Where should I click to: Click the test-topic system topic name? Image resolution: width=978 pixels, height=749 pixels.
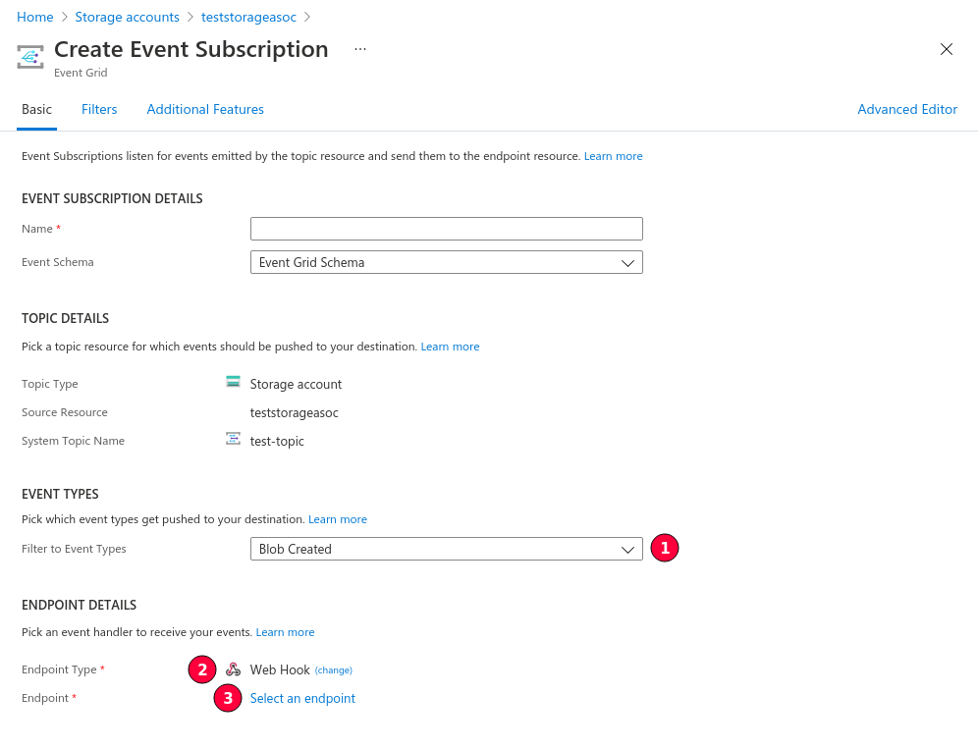[x=277, y=441]
